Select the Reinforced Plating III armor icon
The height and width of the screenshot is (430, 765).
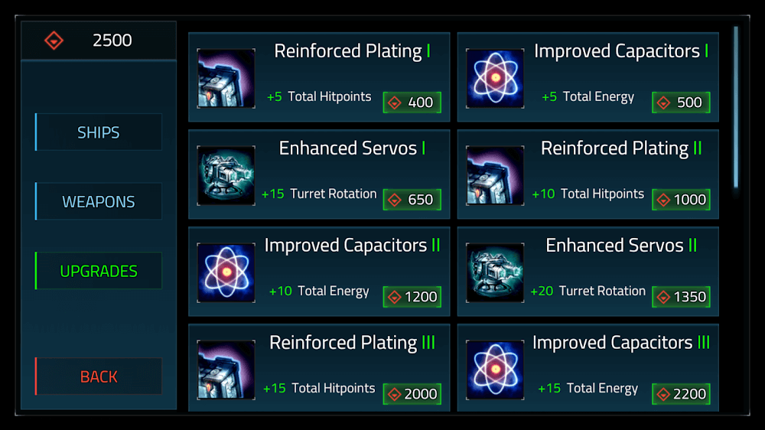(x=226, y=370)
